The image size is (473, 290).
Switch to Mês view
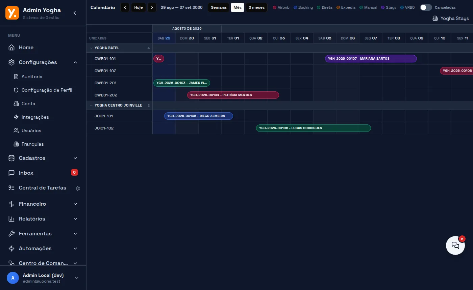238,7
